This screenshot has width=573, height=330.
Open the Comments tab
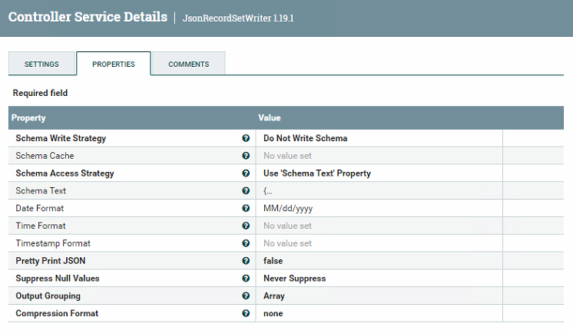(x=188, y=64)
